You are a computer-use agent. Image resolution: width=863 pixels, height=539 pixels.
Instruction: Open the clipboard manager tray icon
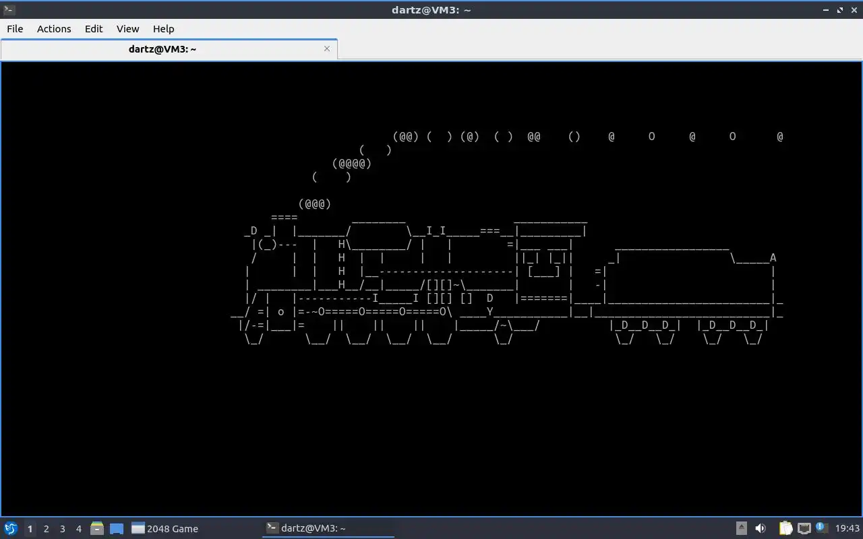tap(786, 528)
